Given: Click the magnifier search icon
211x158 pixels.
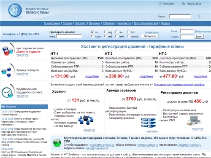Looking at the screenshot, I should coord(199,16).
